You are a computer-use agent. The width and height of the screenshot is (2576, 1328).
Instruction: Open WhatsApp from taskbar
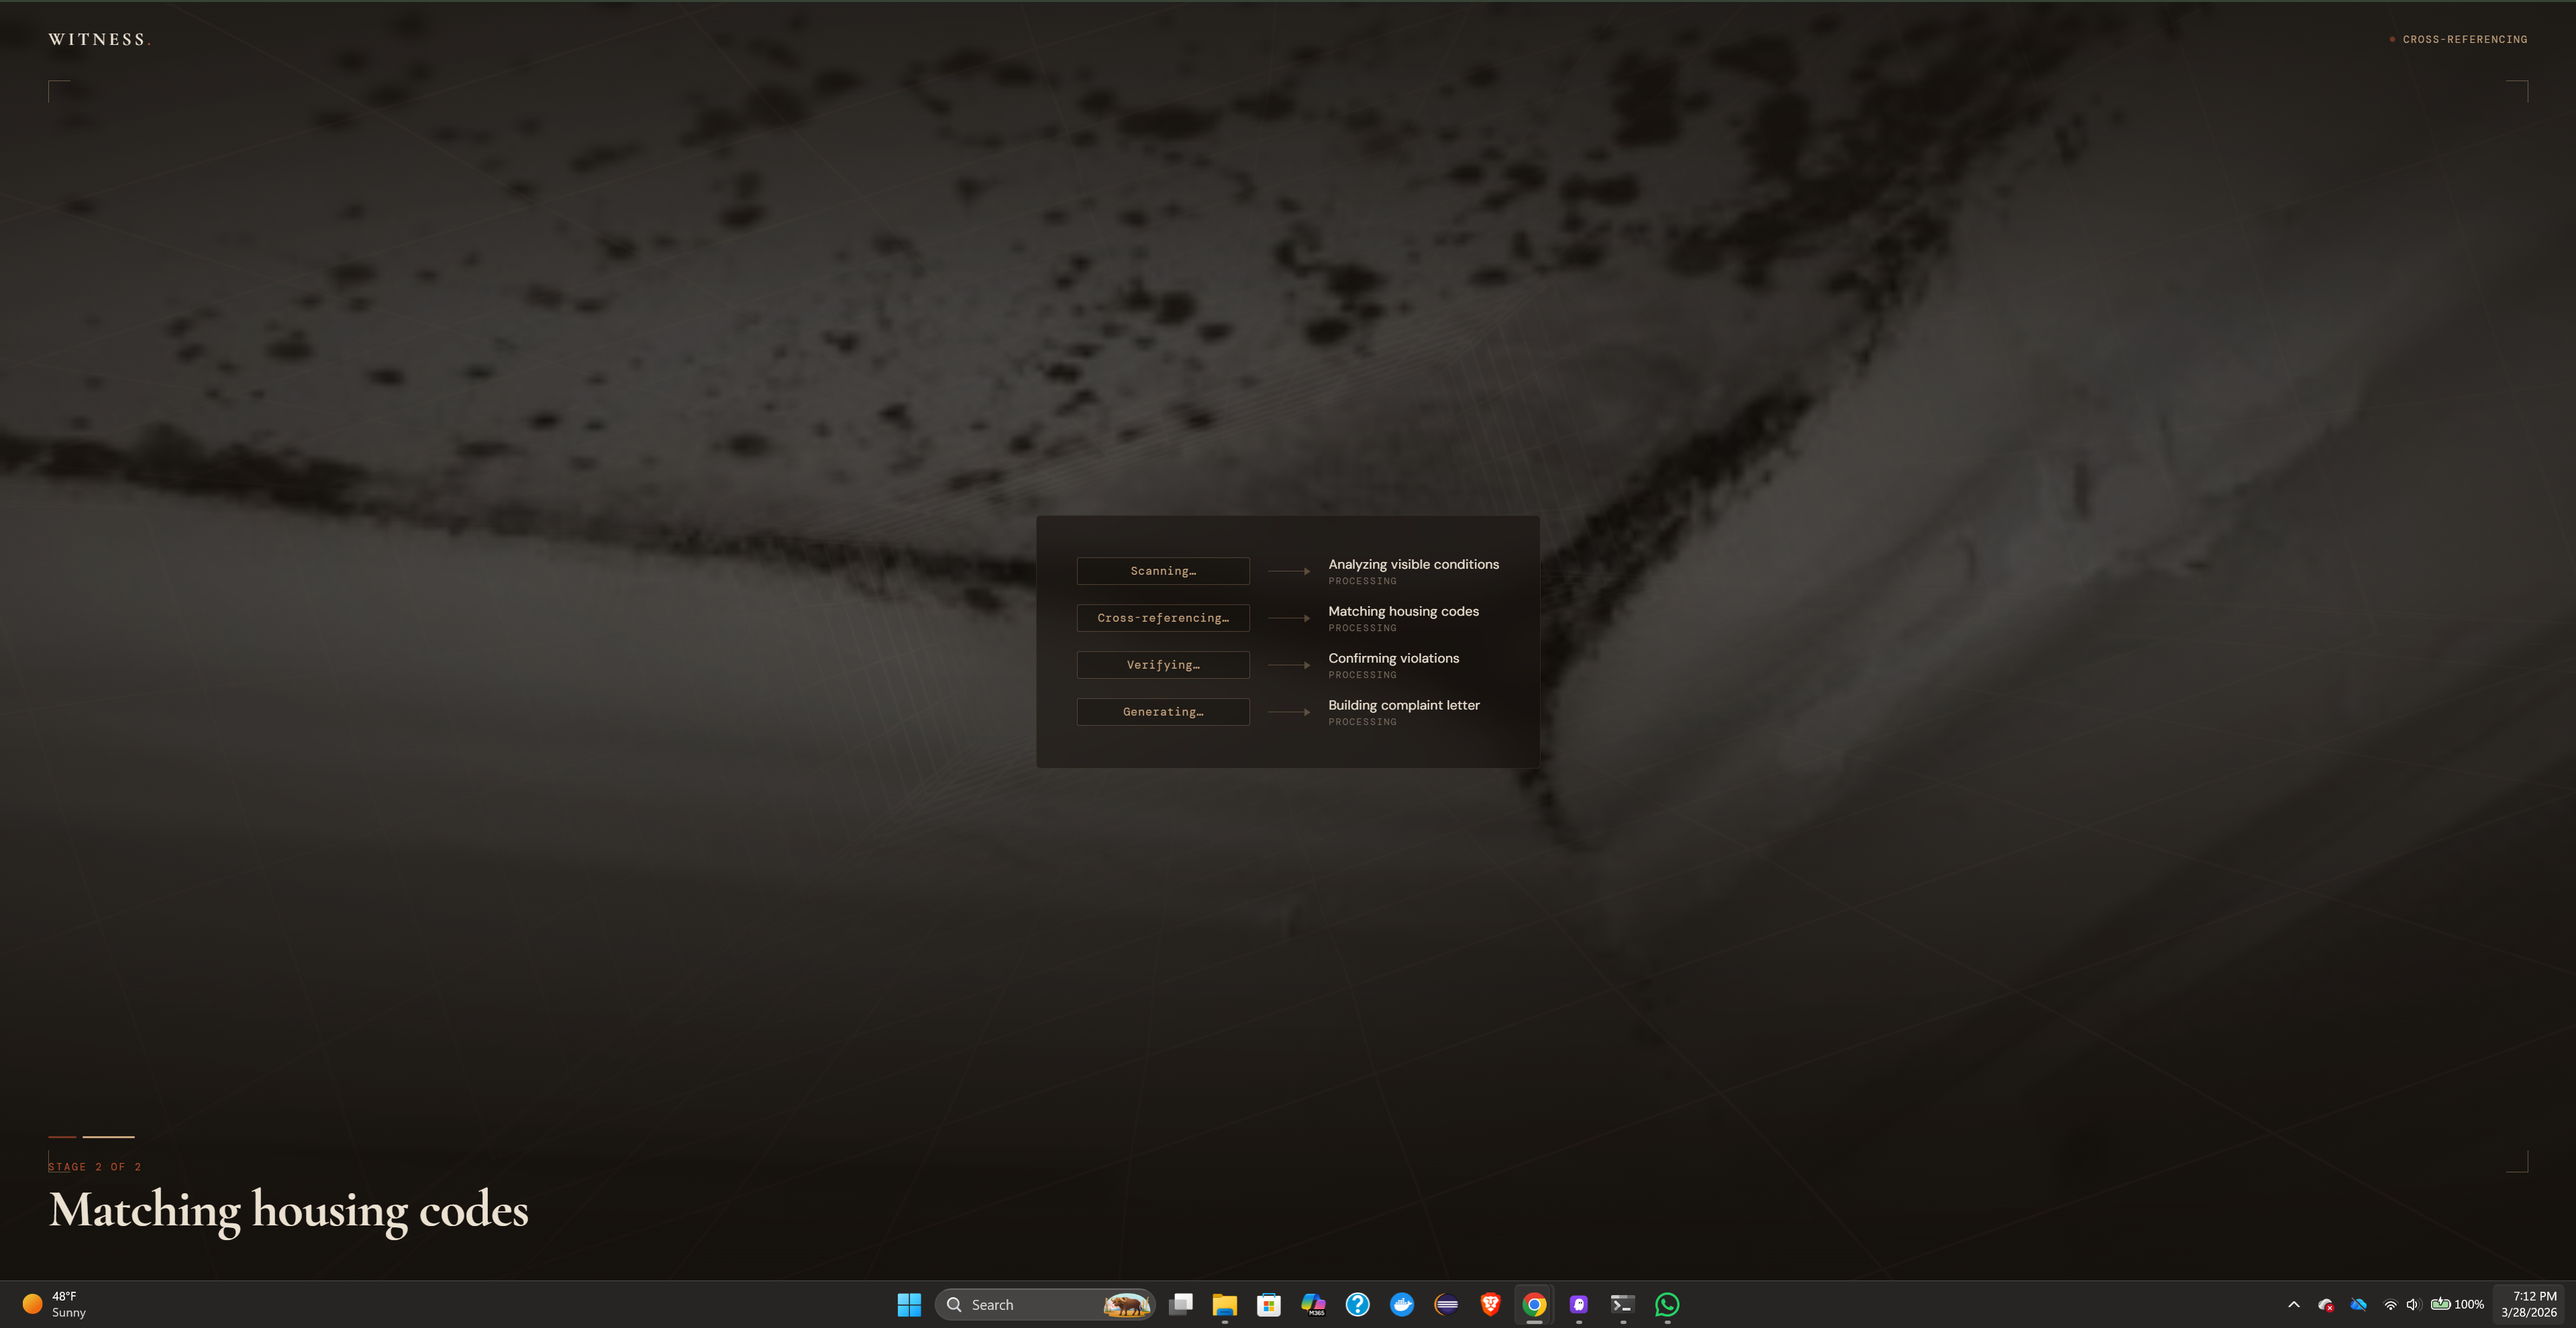coord(1667,1304)
